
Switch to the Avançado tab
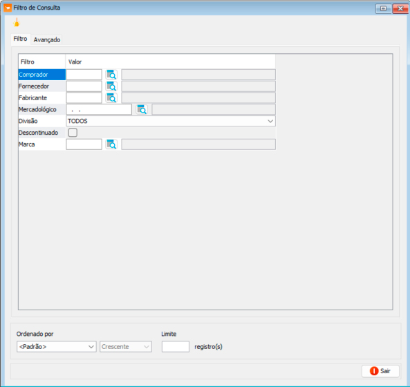[x=47, y=39]
